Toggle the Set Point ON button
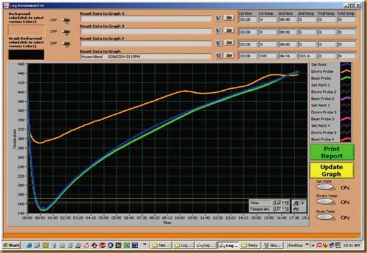Image resolution: width=367 pixels, height=253 pixels. pyautogui.click(x=325, y=187)
